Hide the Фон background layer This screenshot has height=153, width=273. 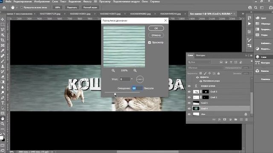[189, 114]
